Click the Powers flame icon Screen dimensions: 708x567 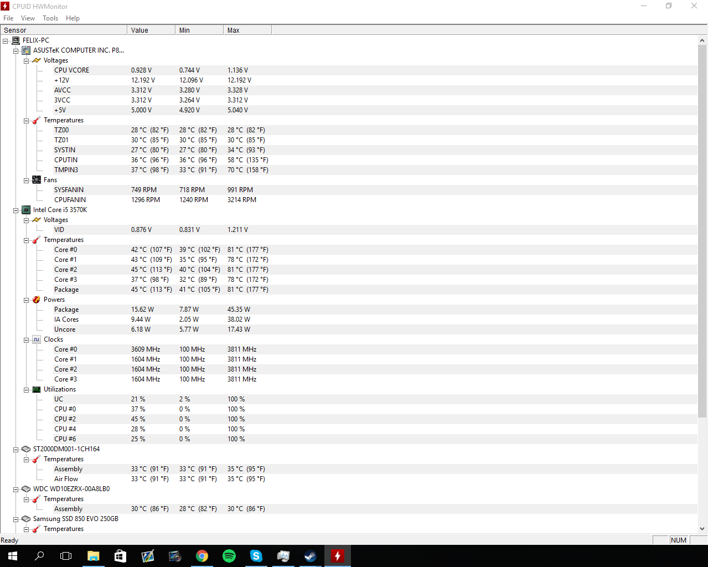[37, 300]
